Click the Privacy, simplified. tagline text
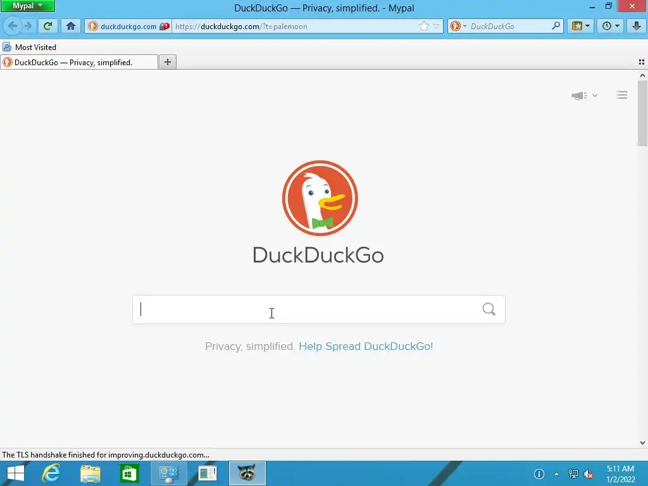 click(x=249, y=346)
